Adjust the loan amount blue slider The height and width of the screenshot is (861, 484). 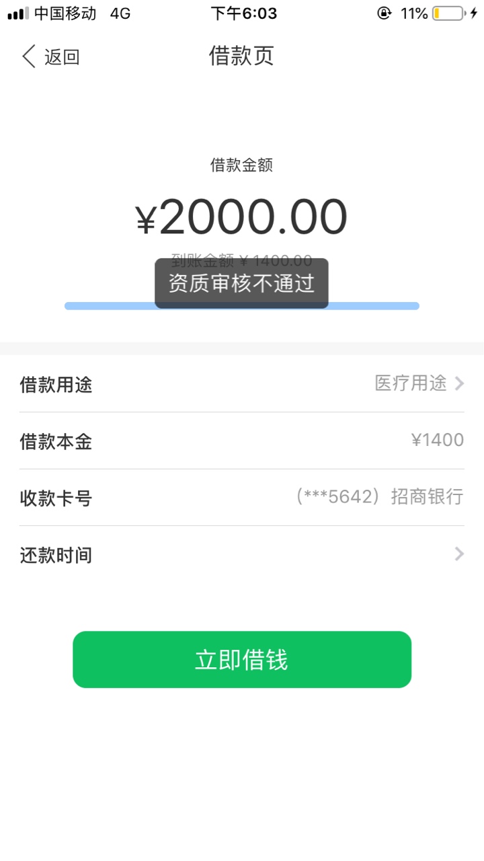tap(242, 306)
